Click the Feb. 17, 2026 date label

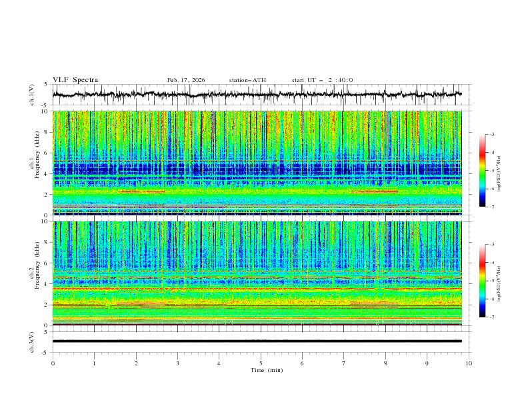point(186,80)
